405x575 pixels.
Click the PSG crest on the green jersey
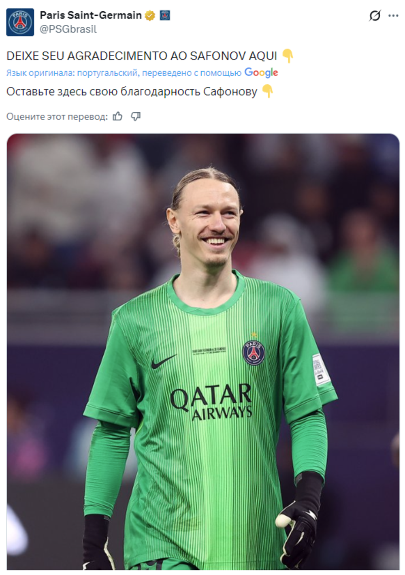point(254,353)
